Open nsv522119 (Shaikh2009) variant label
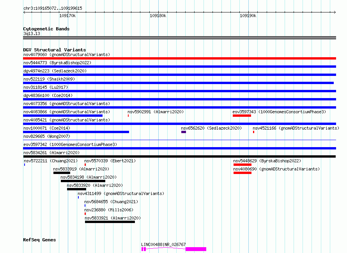Image resolution: width=347 pixels, height=253 pixels. click(49, 79)
